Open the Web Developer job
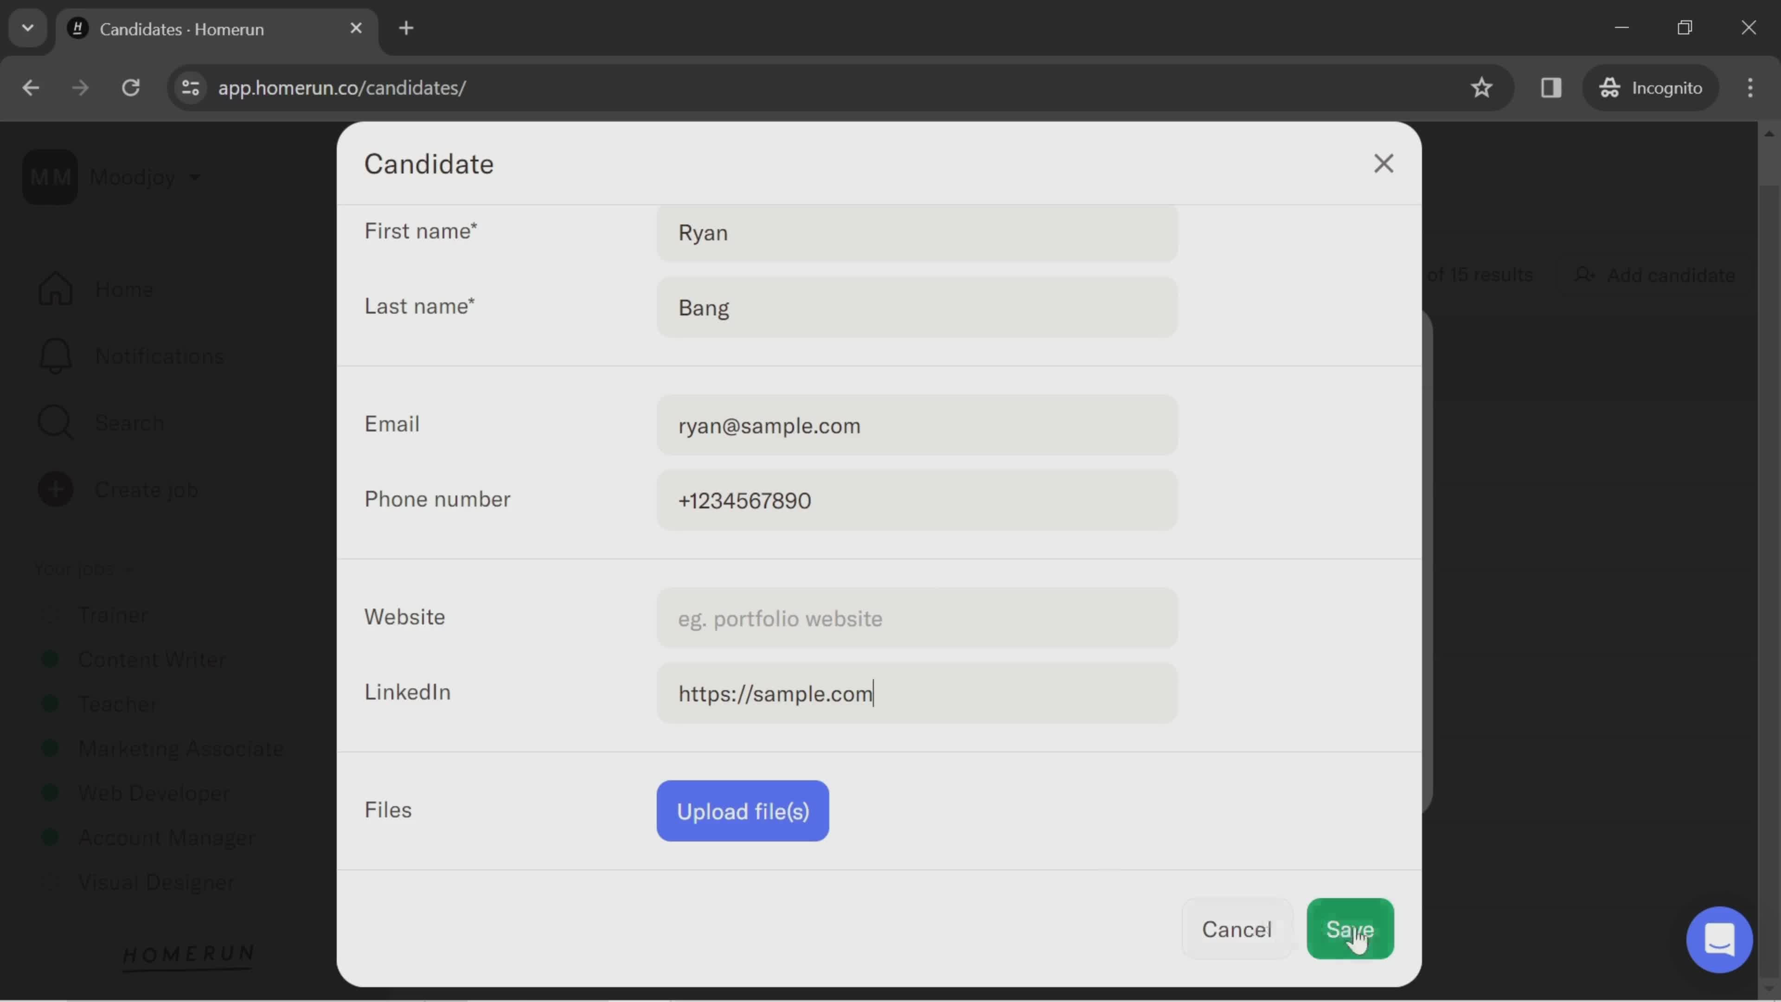The height and width of the screenshot is (1002, 1781). (154, 793)
